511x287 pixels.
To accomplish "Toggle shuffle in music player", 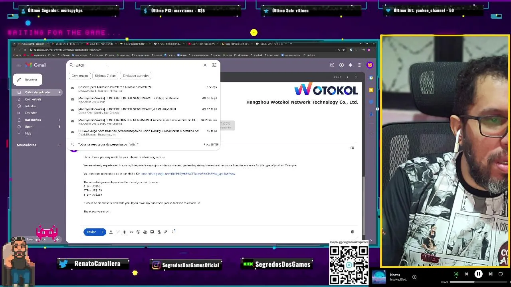I will pyautogui.click(x=456, y=274).
